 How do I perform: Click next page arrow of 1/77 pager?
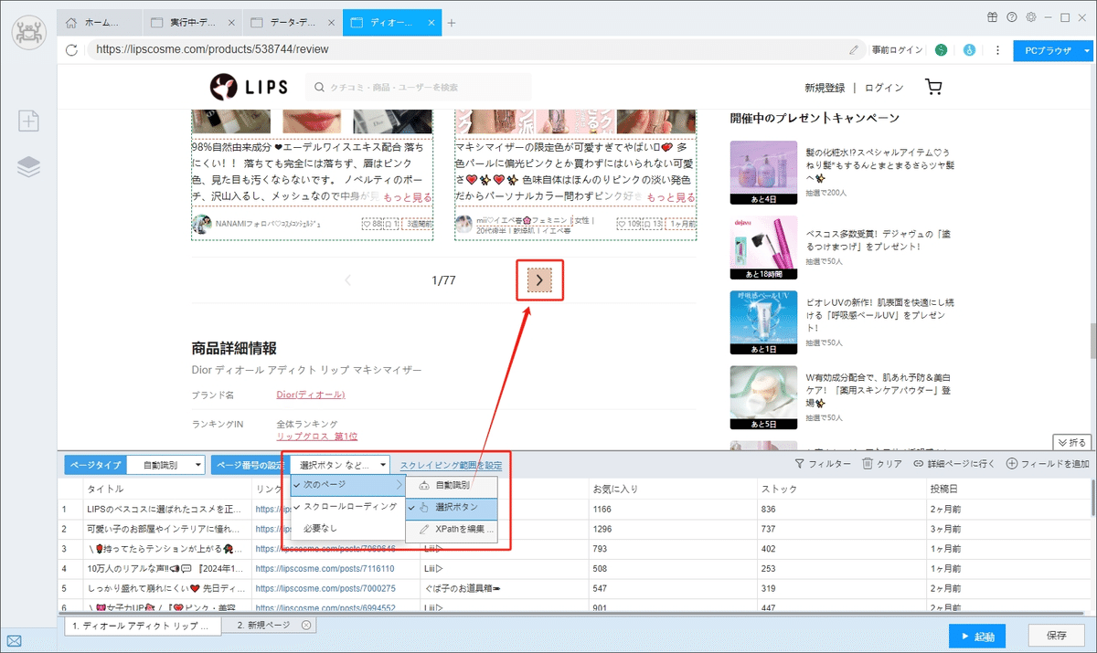539,280
